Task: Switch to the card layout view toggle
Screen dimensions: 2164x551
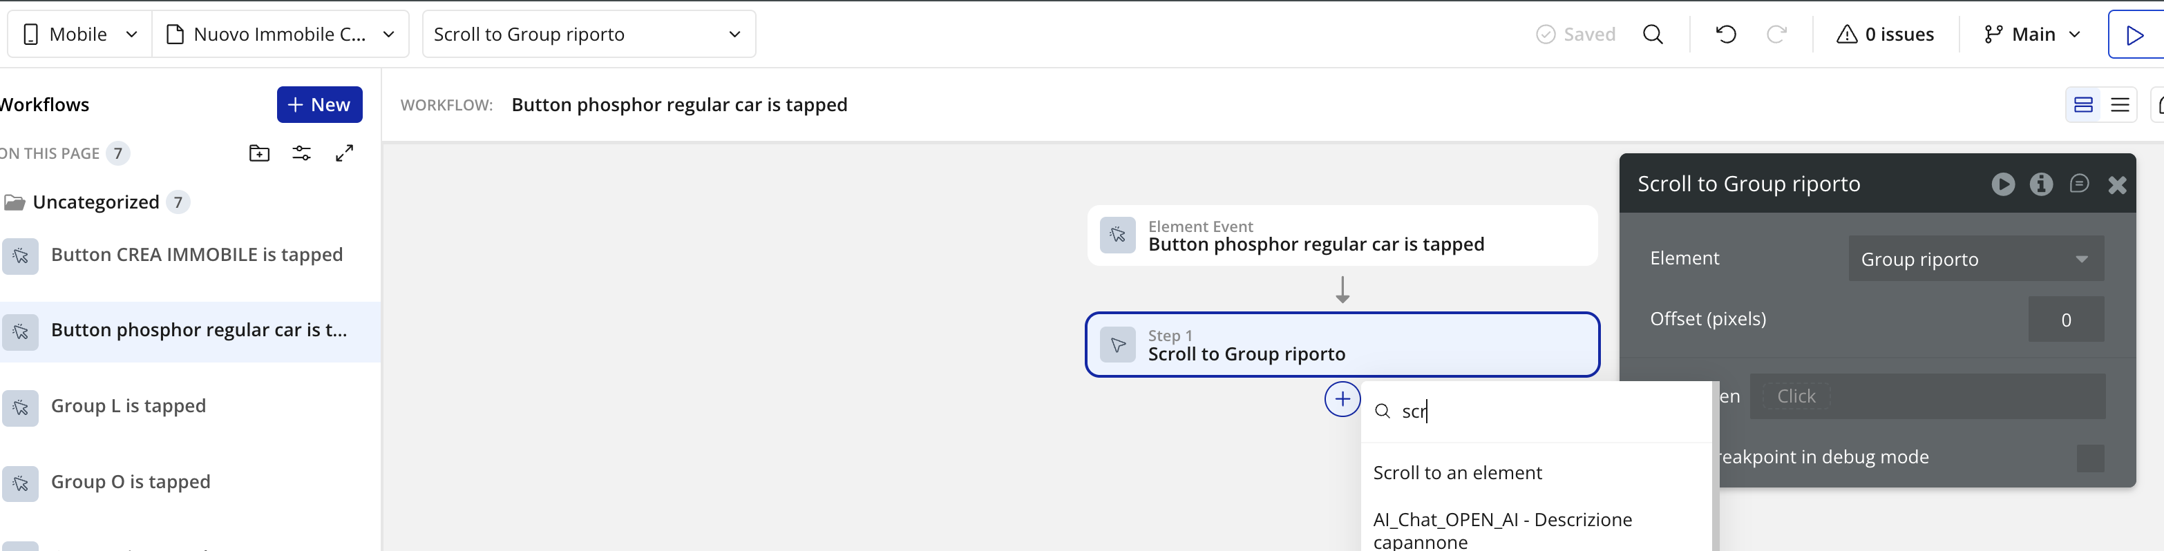Action: click(x=2083, y=105)
